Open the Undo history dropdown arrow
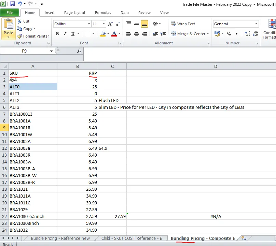 pyautogui.click(x=25, y=4)
